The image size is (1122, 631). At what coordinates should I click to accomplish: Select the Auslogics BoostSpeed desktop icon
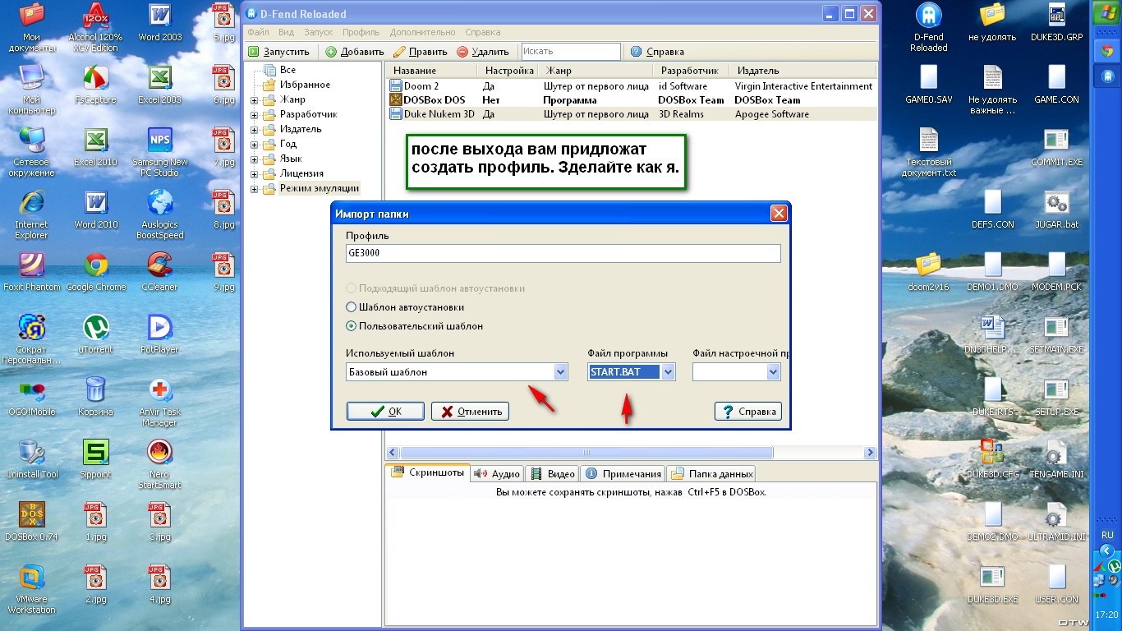159,214
